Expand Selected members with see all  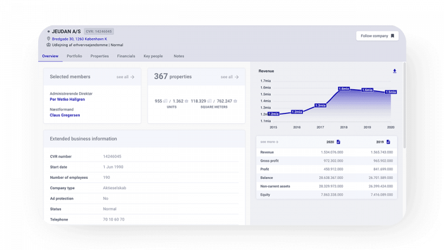pyautogui.click(x=125, y=76)
